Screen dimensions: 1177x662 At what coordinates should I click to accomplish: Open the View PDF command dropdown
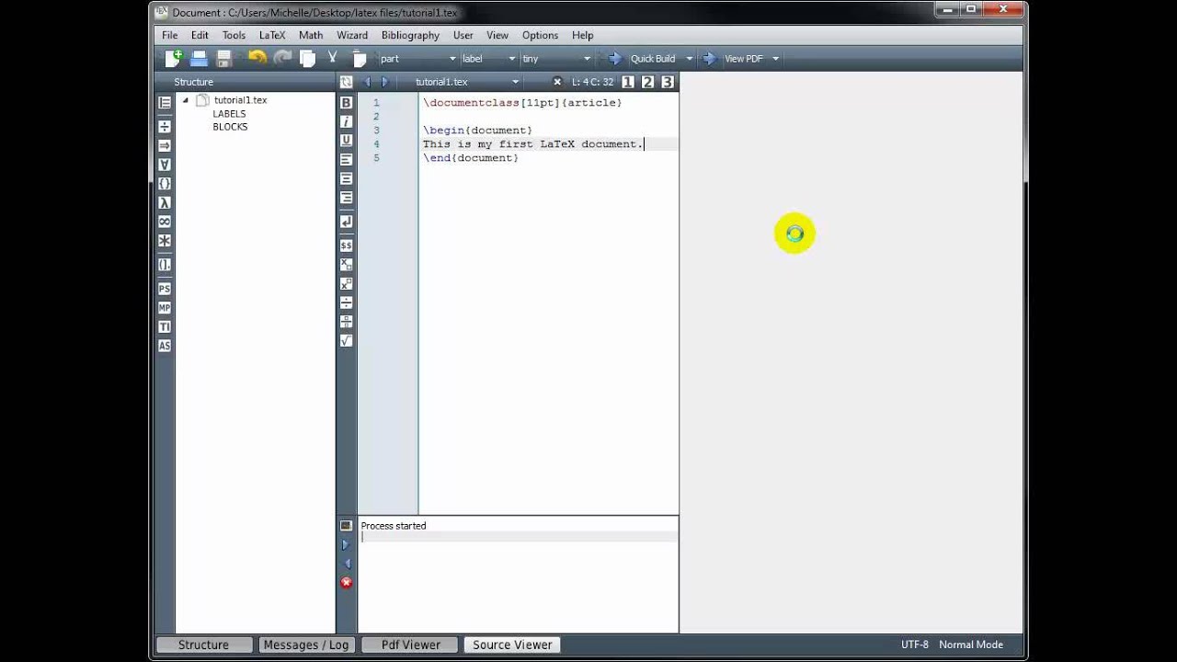(x=775, y=59)
